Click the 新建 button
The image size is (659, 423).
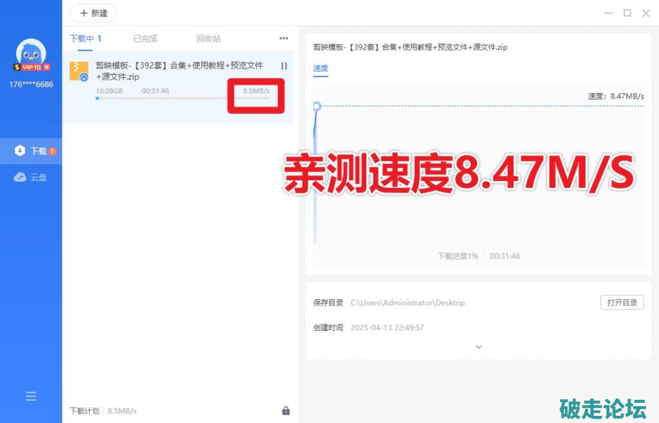93,13
